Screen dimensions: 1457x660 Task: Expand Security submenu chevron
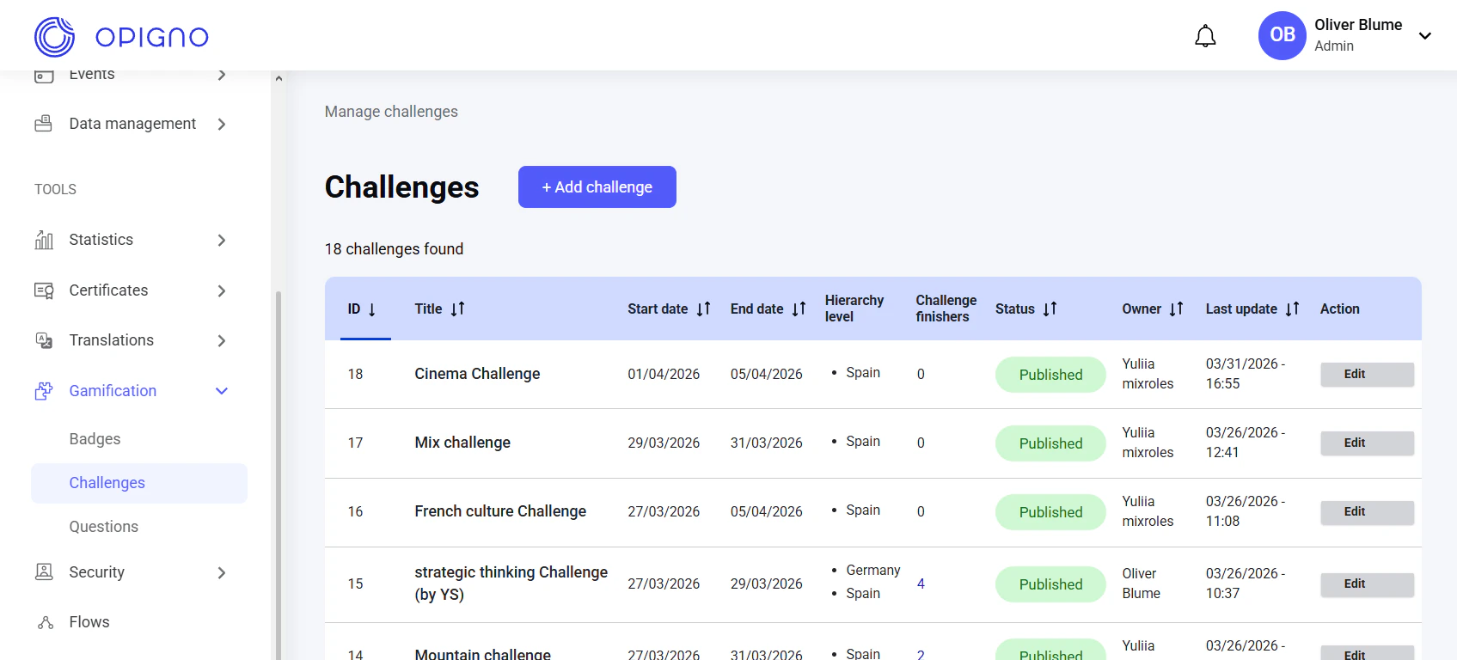click(222, 572)
